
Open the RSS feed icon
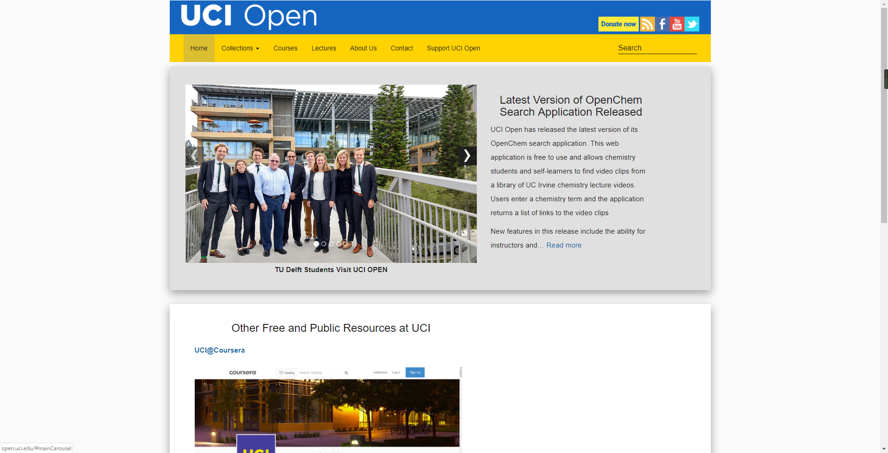[647, 24]
